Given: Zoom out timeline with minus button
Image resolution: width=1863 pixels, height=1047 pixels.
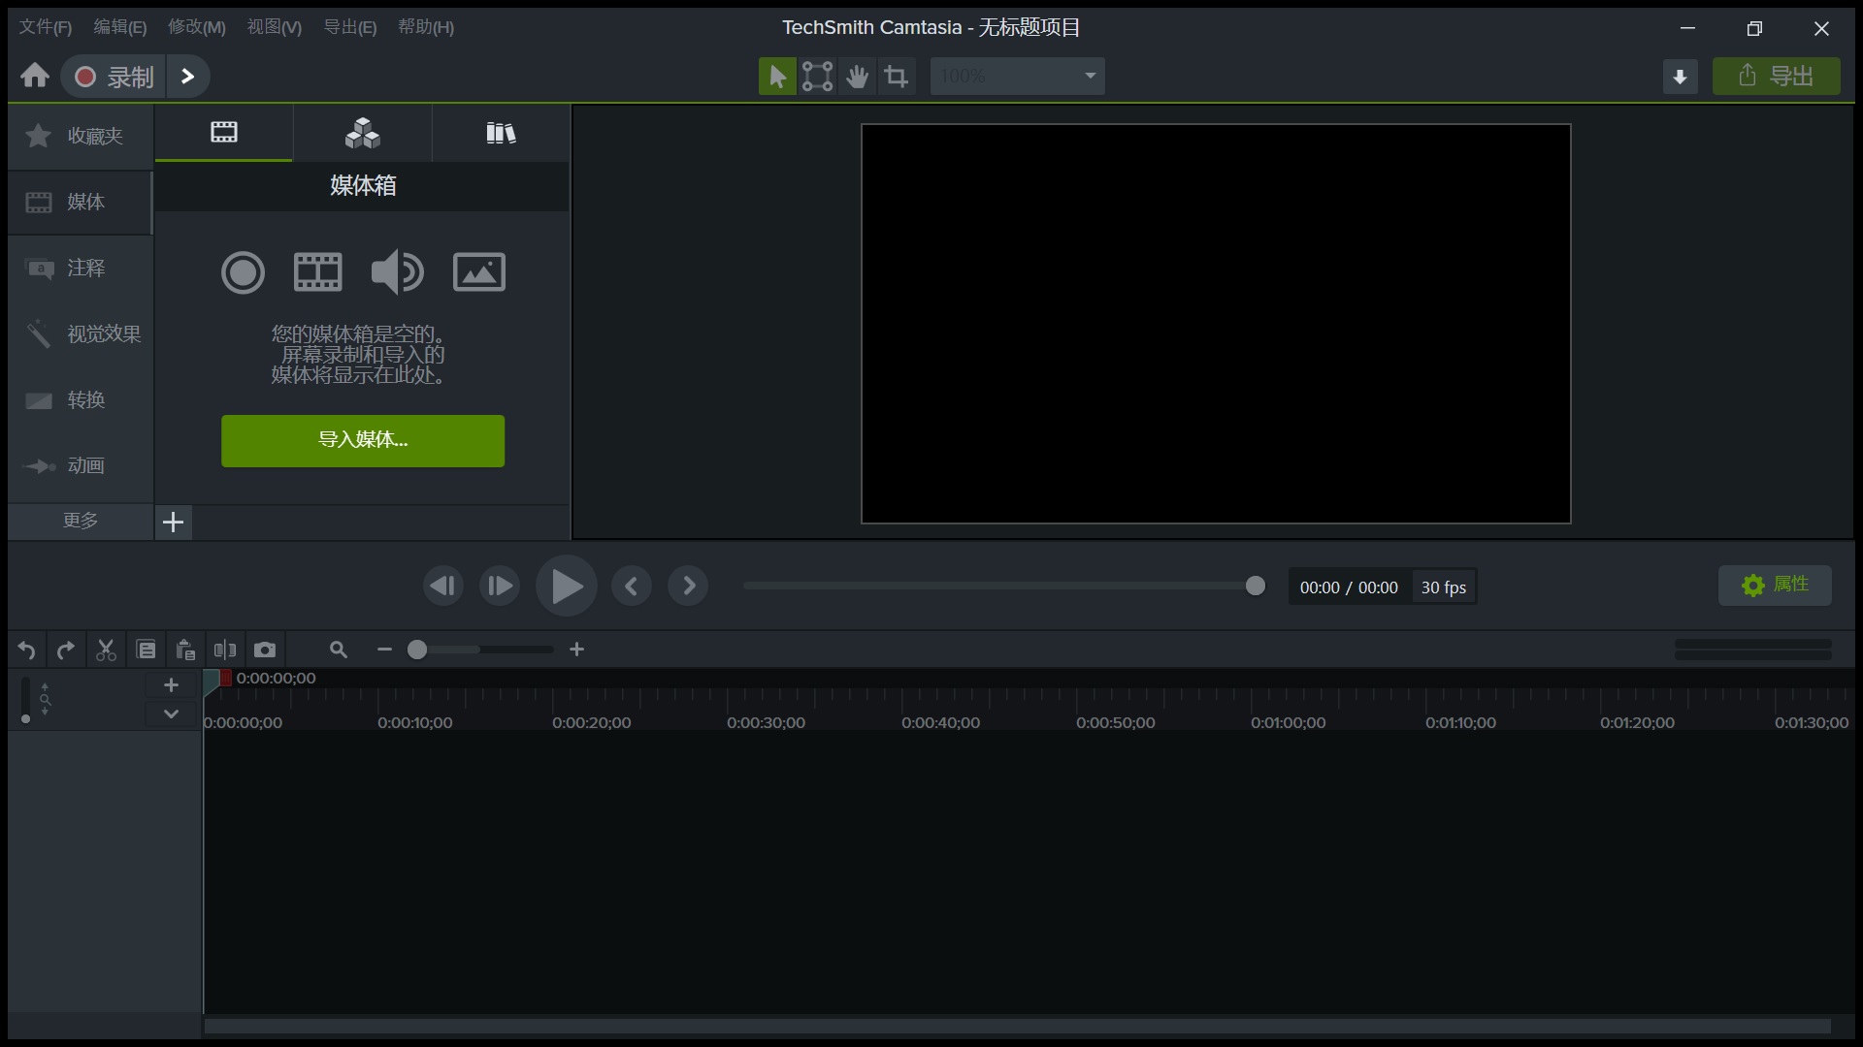Looking at the screenshot, I should (x=384, y=650).
